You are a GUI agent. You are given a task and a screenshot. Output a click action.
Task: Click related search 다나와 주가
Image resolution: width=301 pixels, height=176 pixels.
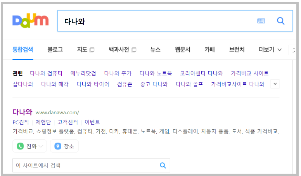[118, 73]
